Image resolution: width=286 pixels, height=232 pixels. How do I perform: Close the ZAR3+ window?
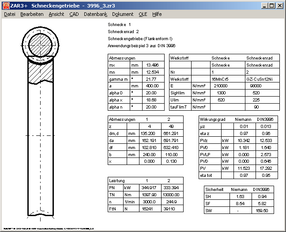[x=279, y=6]
